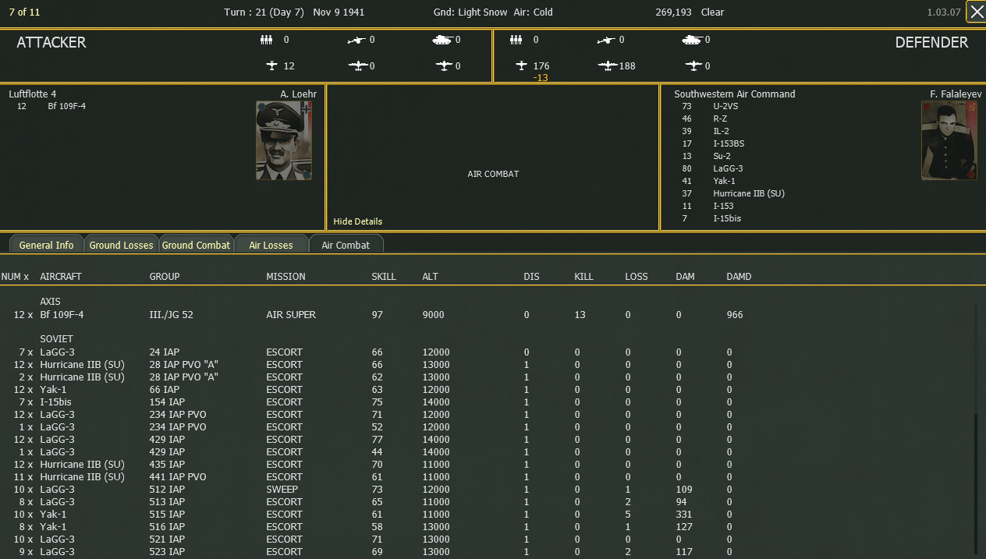The width and height of the screenshot is (986, 559).
Task: Click the defender bomber icon showing 188
Action: pos(608,66)
